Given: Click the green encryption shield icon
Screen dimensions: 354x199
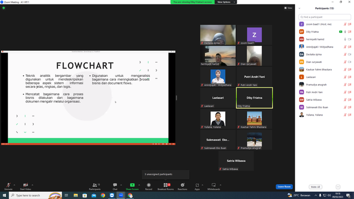Looking at the screenshot, I should (x=4, y=8).
